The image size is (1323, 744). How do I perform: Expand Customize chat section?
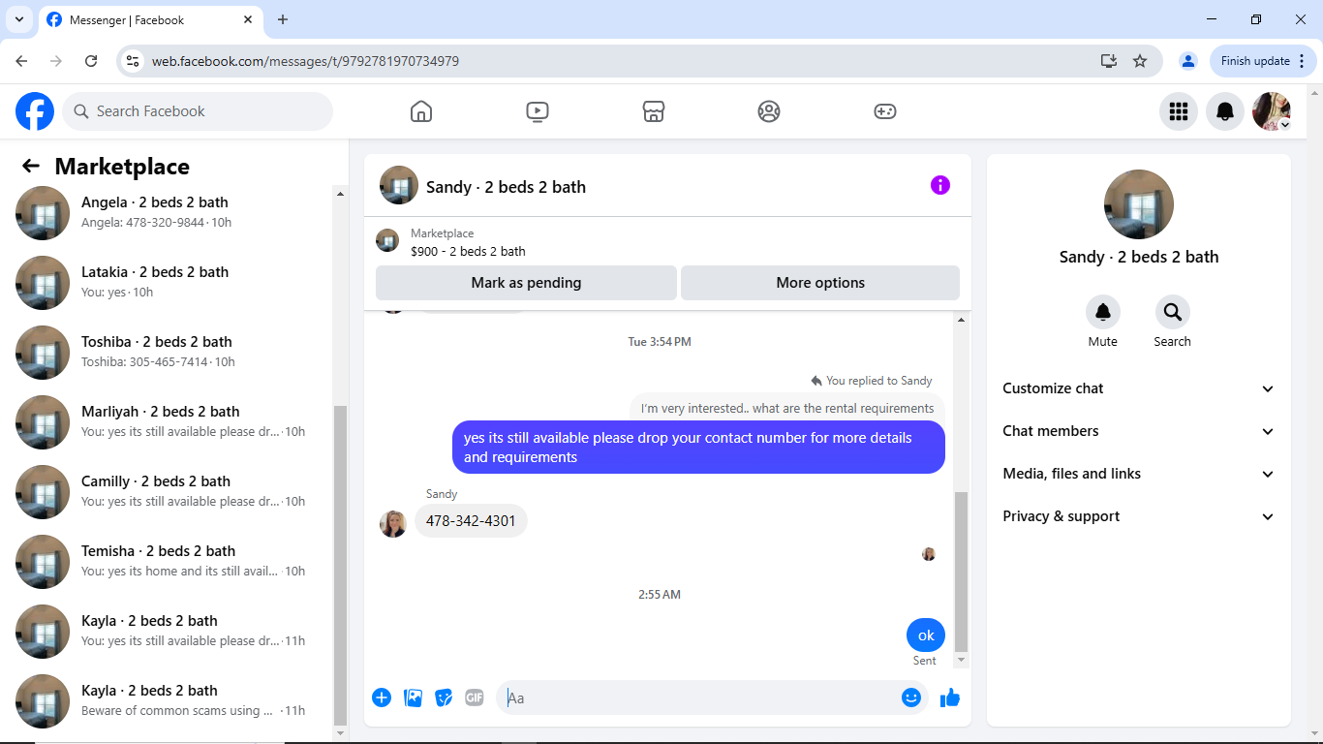coord(1139,388)
